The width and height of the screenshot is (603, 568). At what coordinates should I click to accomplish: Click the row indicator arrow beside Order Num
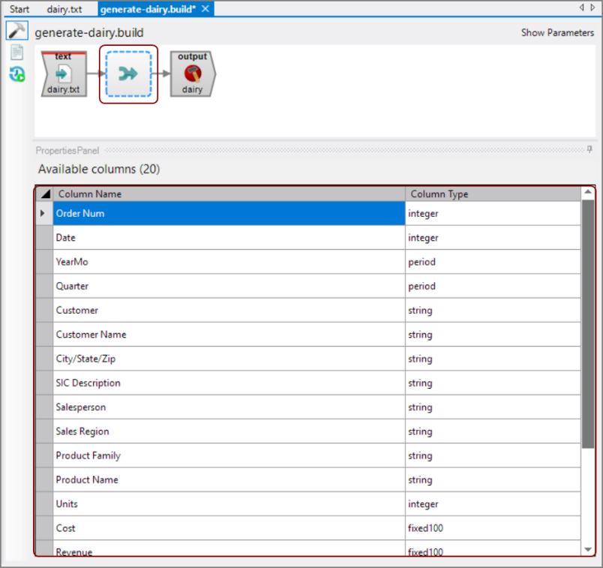(x=43, y=214)
